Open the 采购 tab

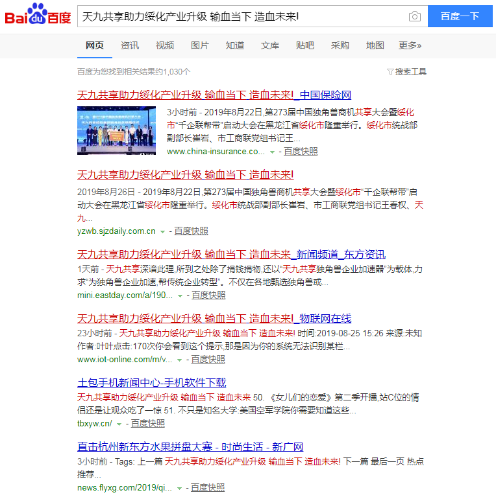click(340, 45)
